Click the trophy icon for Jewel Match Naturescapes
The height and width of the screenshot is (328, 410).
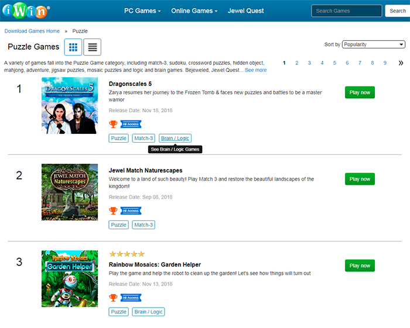tap(113, 210)
